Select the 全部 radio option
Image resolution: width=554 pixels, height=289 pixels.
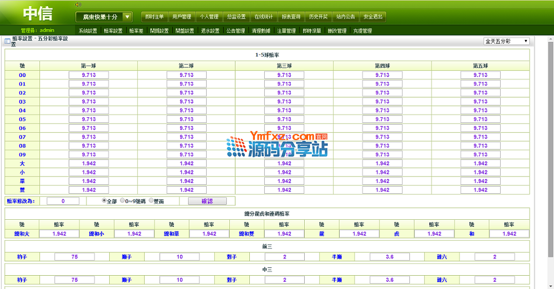coord(104,201)
